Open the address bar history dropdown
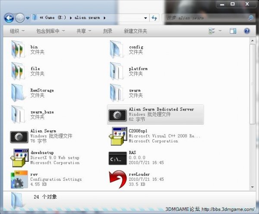This screenshot has height=214, width=259. [x=145, y=18]
